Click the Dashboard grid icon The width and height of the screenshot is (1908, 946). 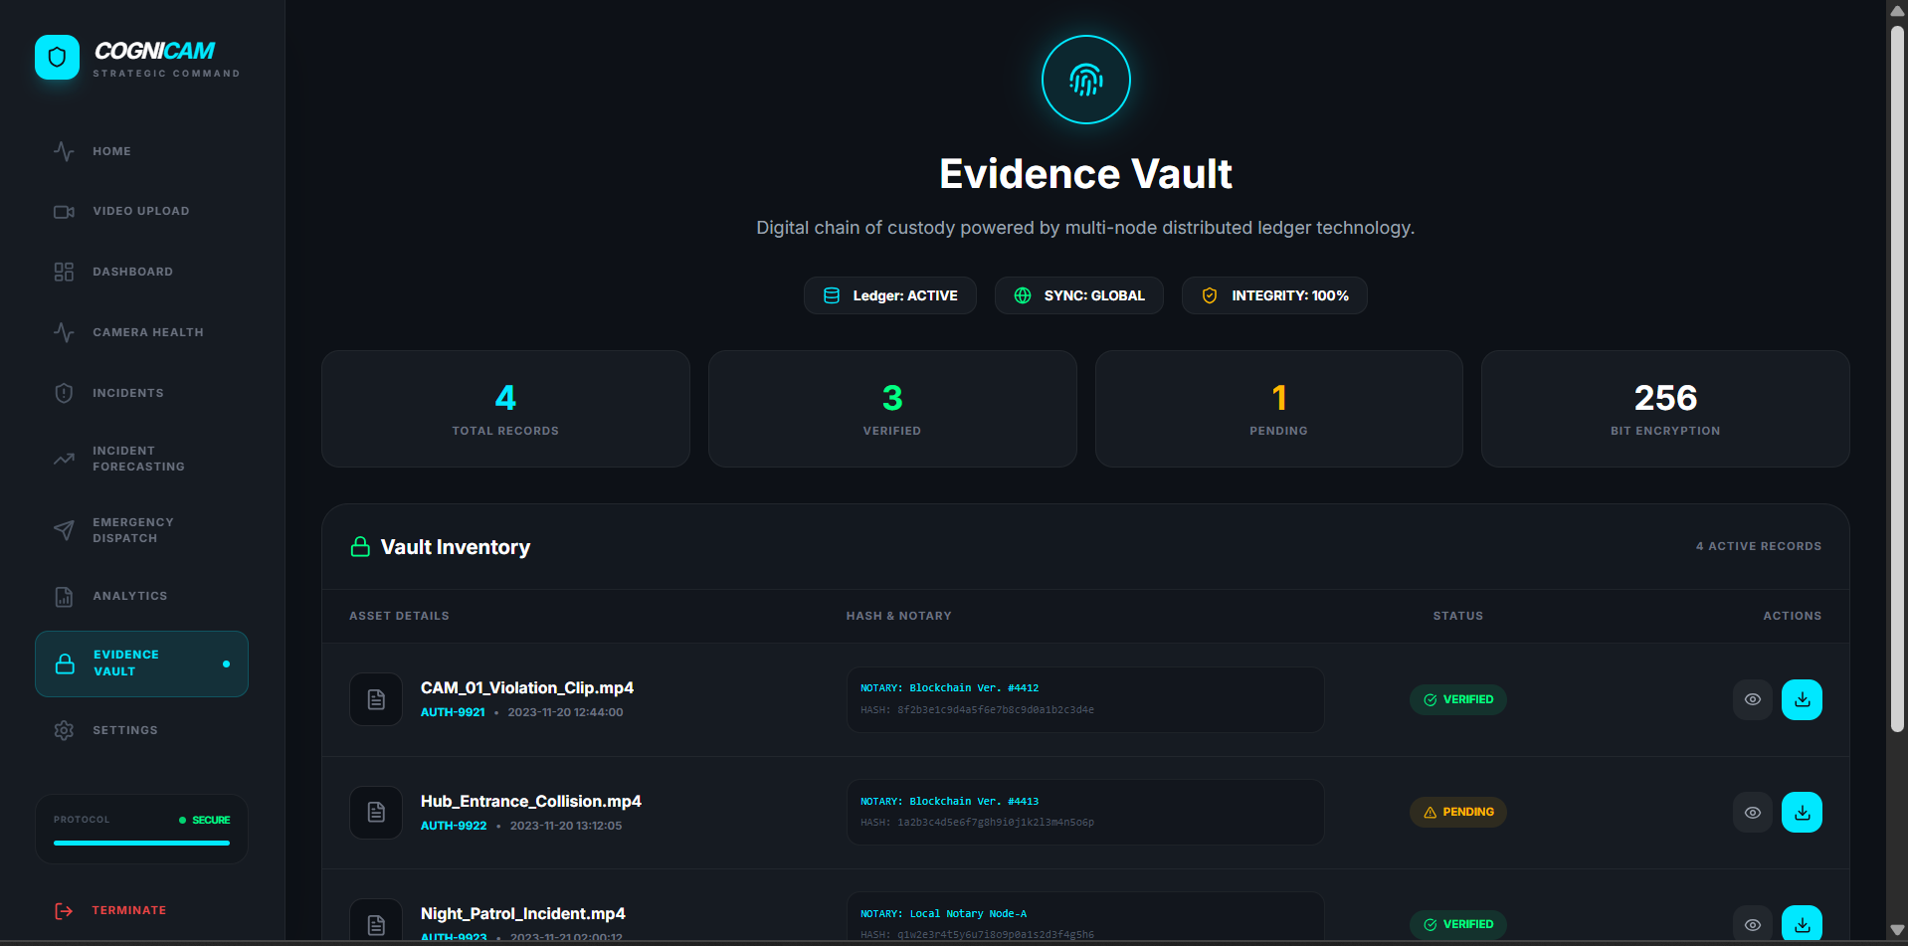(64, 272)
